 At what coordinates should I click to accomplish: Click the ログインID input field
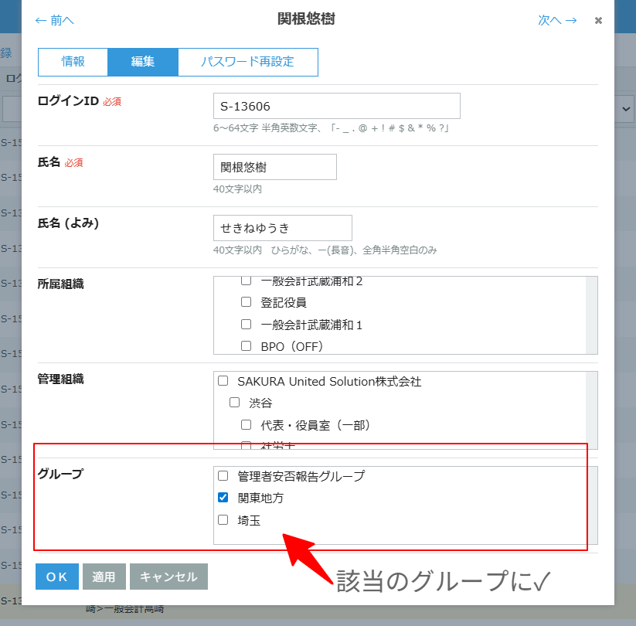tap(336, 106)
